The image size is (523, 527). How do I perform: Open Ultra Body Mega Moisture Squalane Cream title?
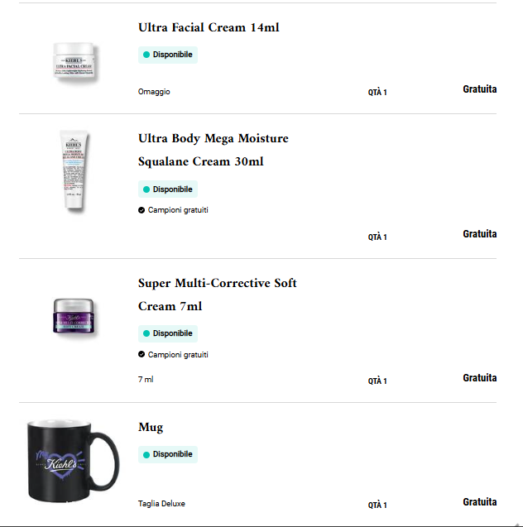click(213, 150)
